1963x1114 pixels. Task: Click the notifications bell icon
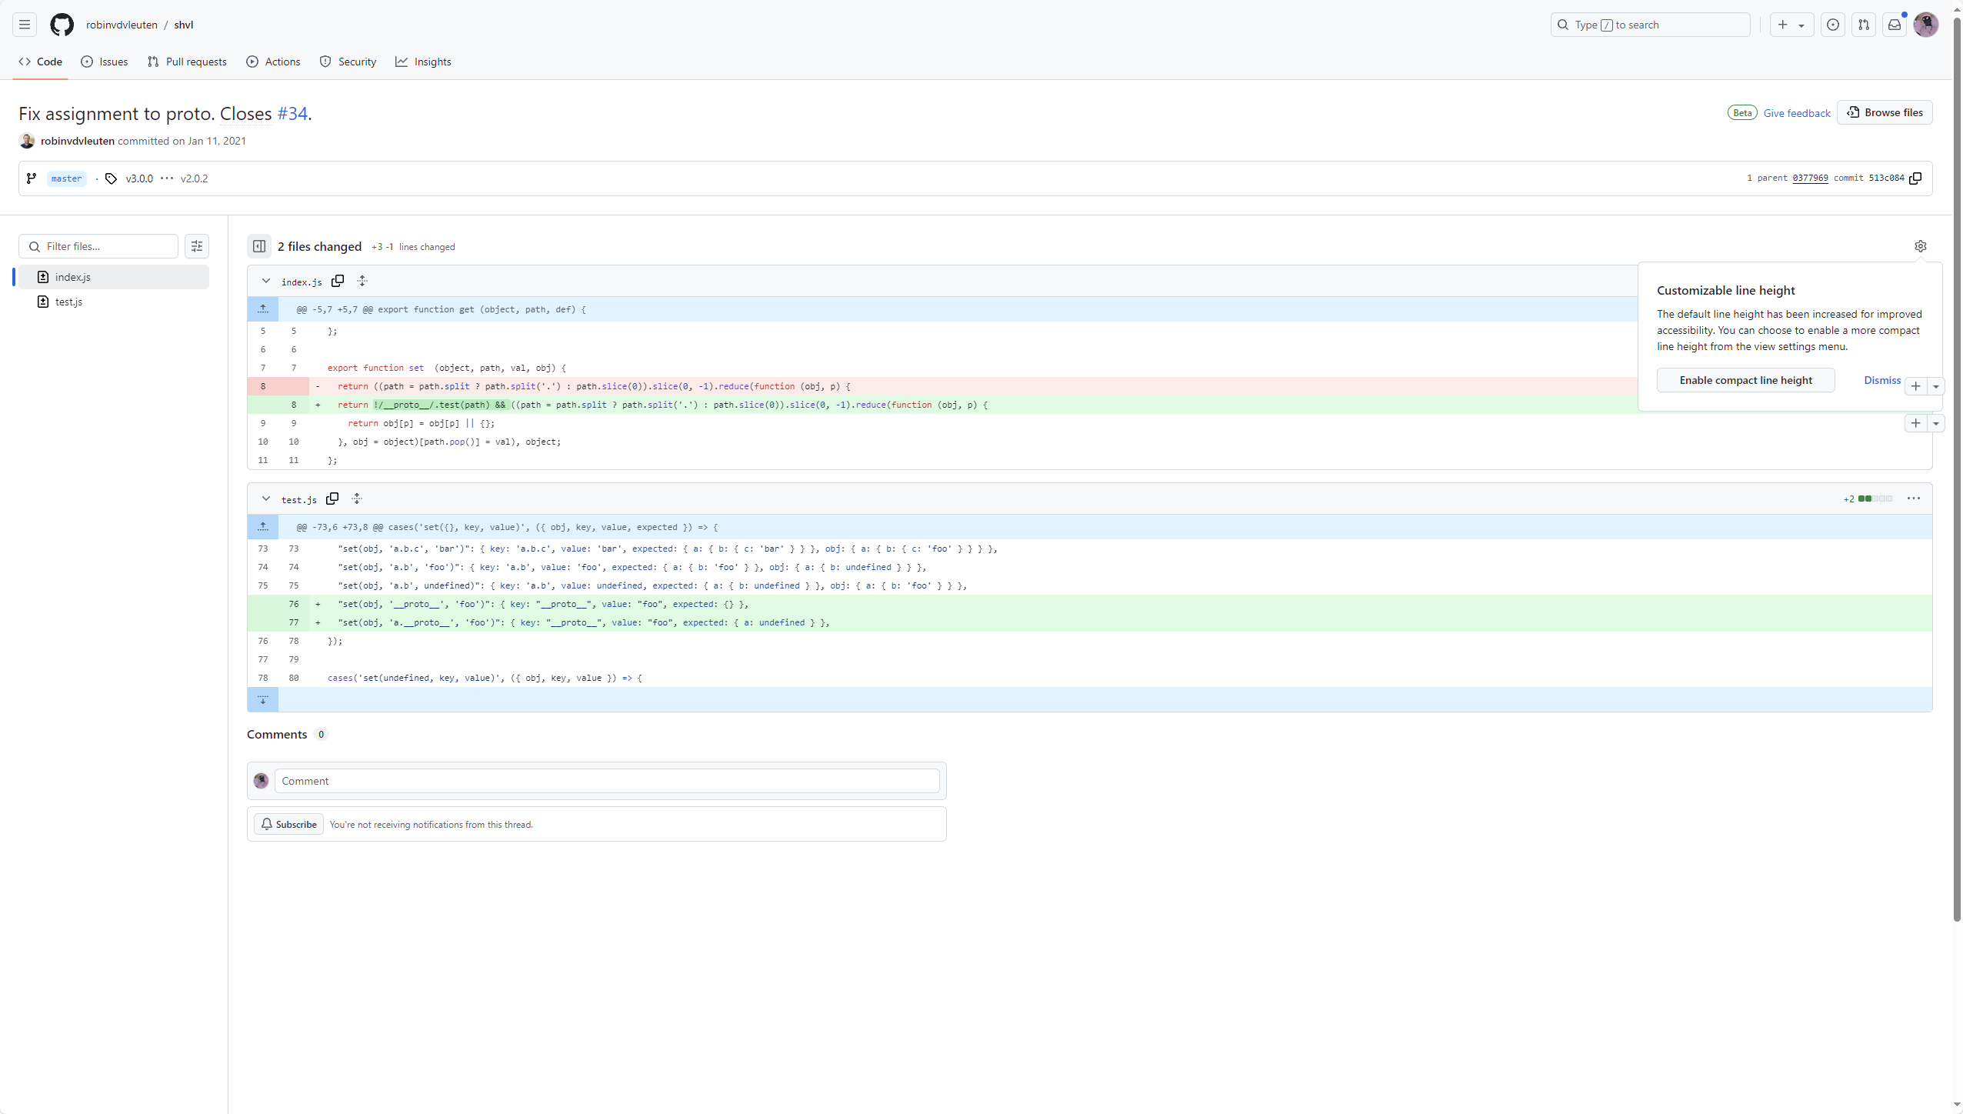coord(1895,25)
